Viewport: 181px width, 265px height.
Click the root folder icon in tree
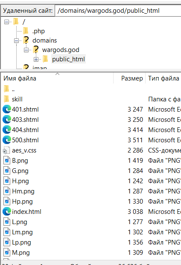click(16, 21)
